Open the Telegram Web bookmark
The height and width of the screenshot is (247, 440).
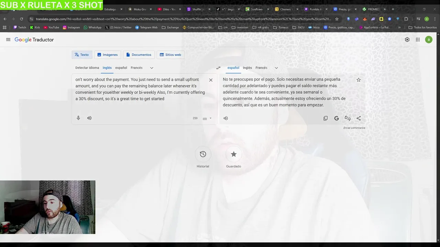click(x=146, y=27)
